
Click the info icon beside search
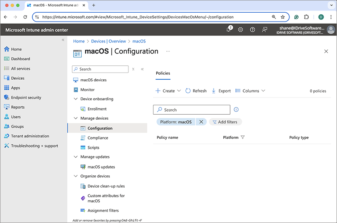point(236,110)
